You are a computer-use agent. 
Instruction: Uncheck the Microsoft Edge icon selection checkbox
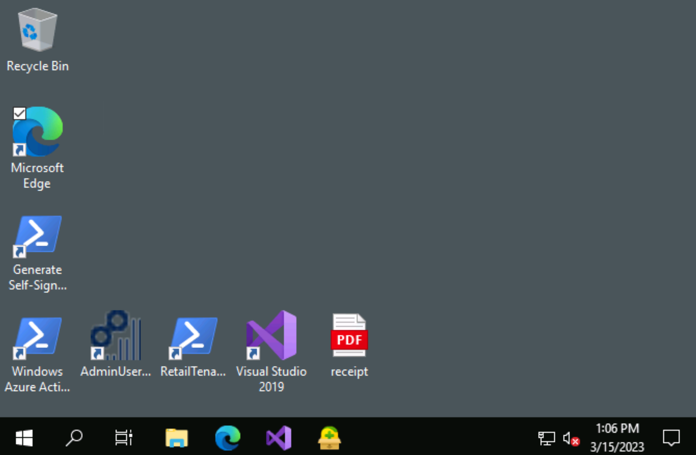point(19,113)
